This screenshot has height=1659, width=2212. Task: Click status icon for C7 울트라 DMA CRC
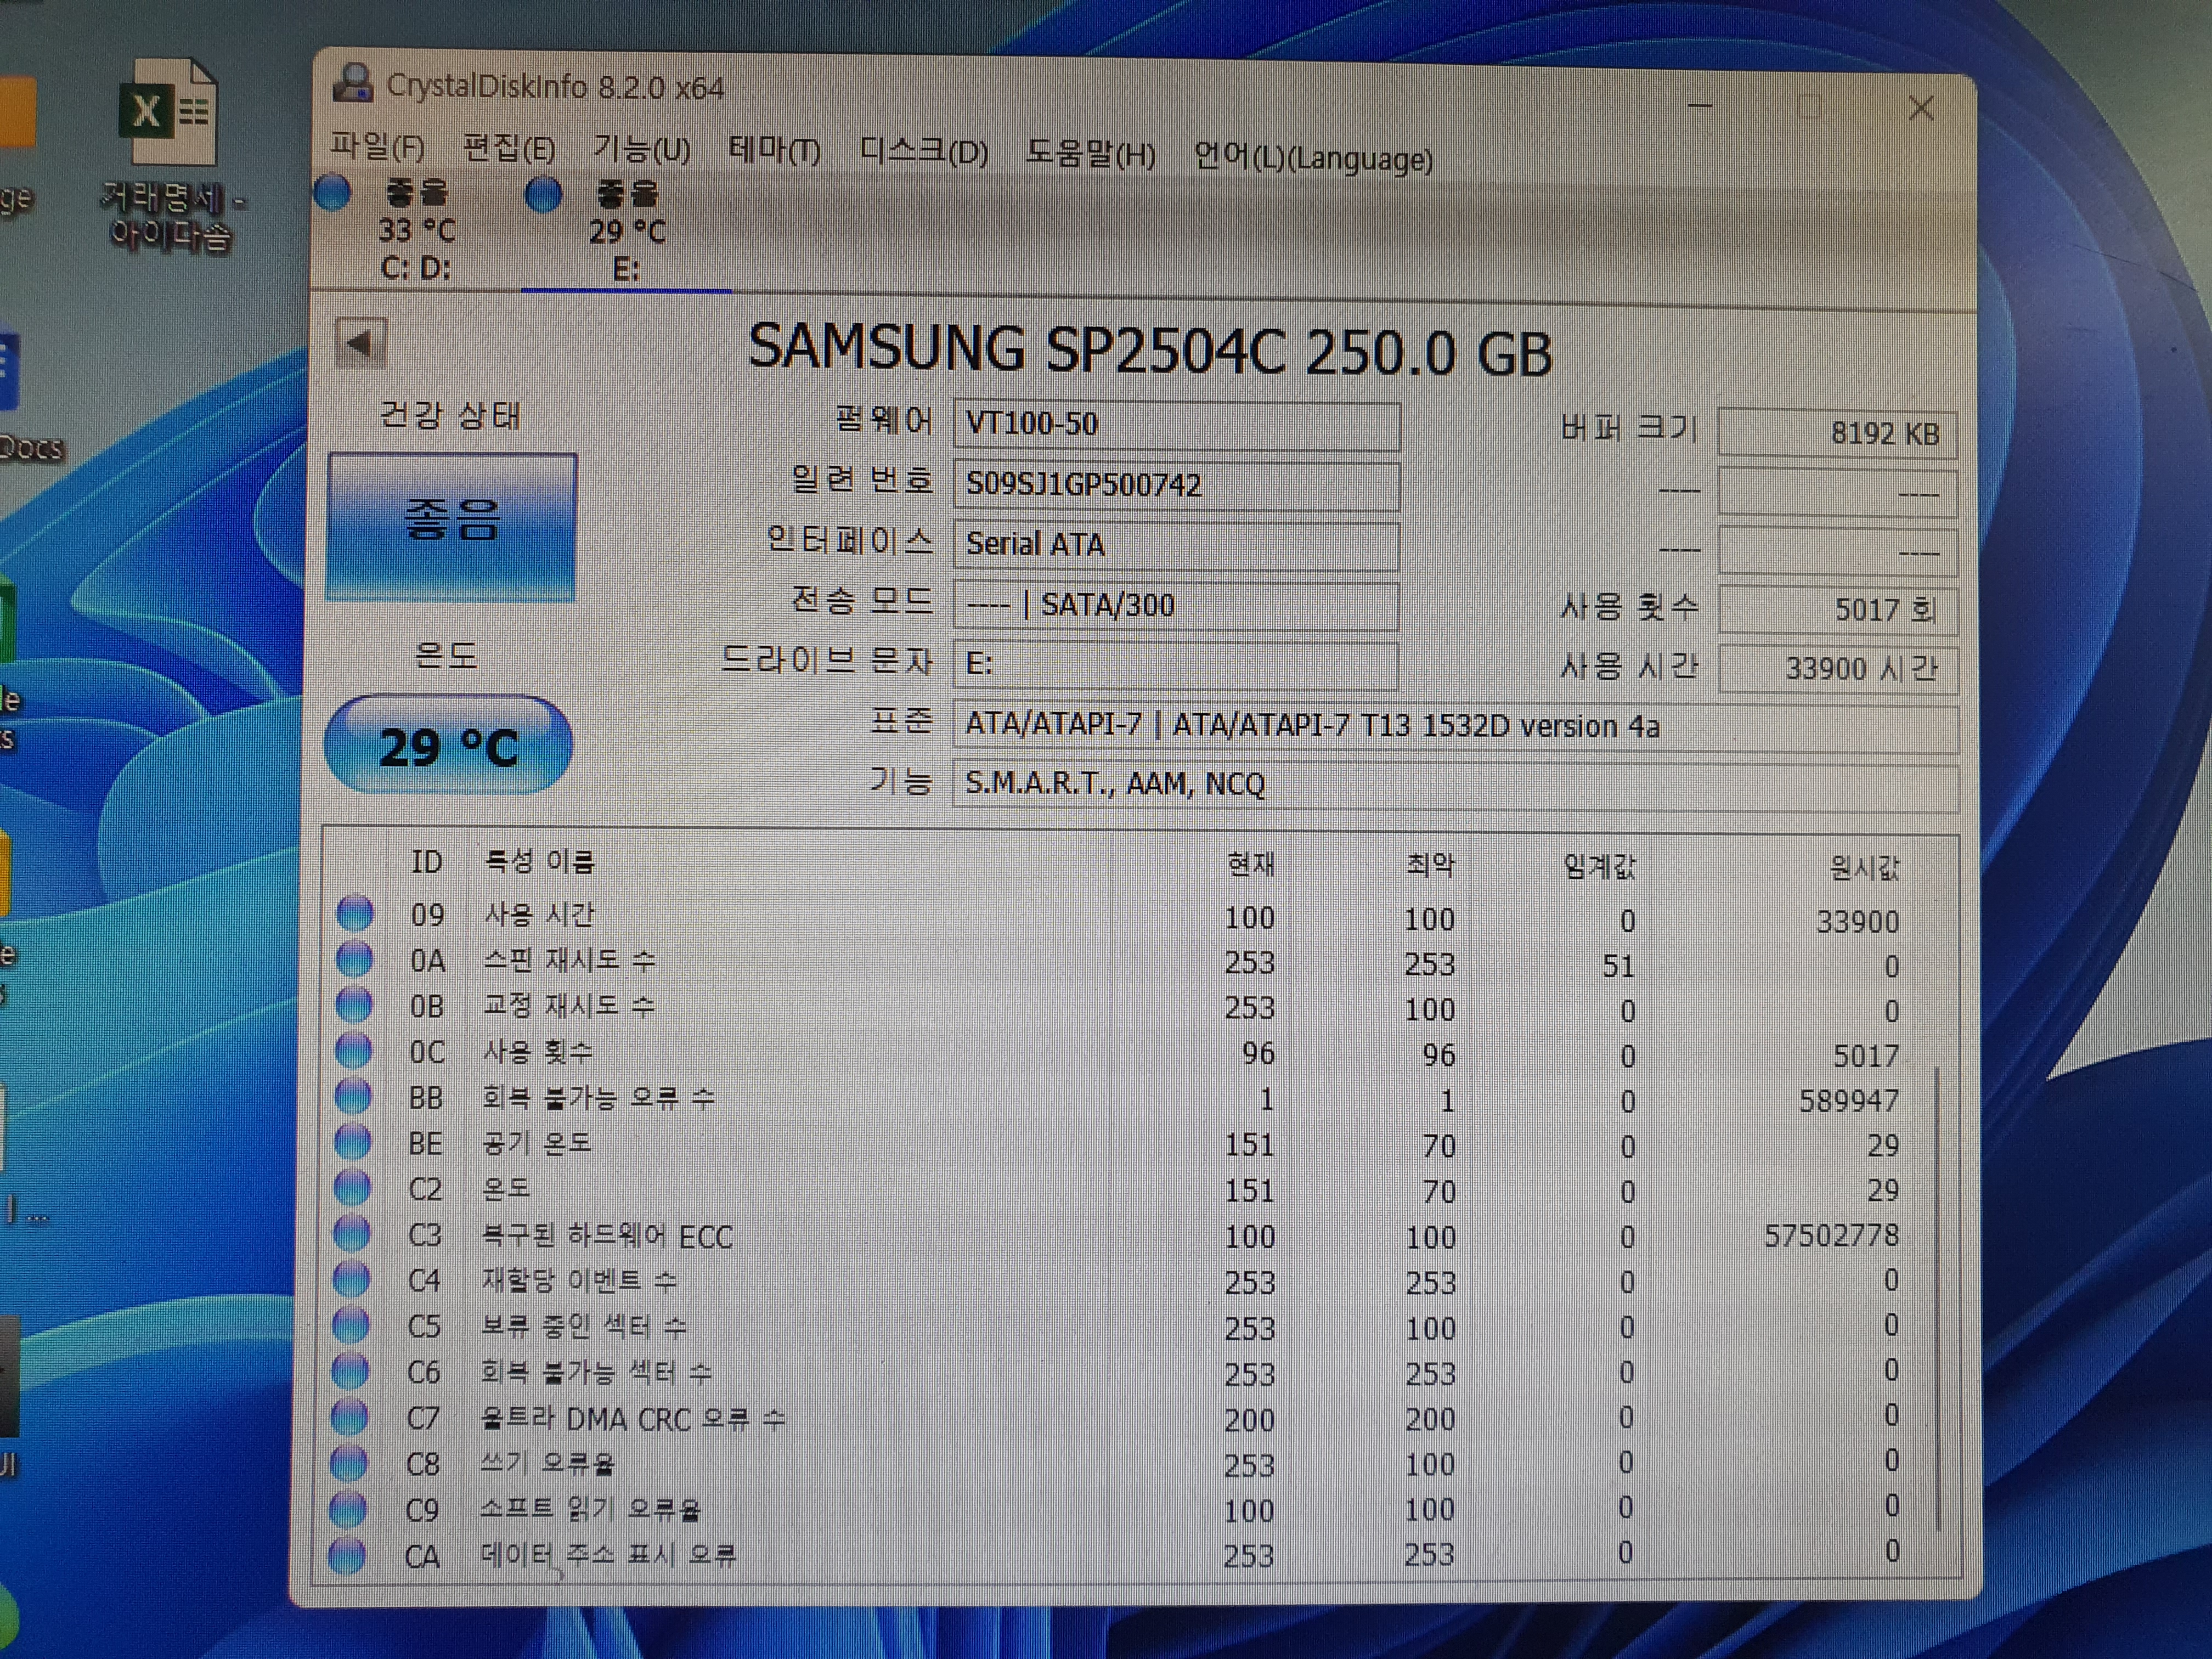pyautogui.click(x=349, y=1417)
